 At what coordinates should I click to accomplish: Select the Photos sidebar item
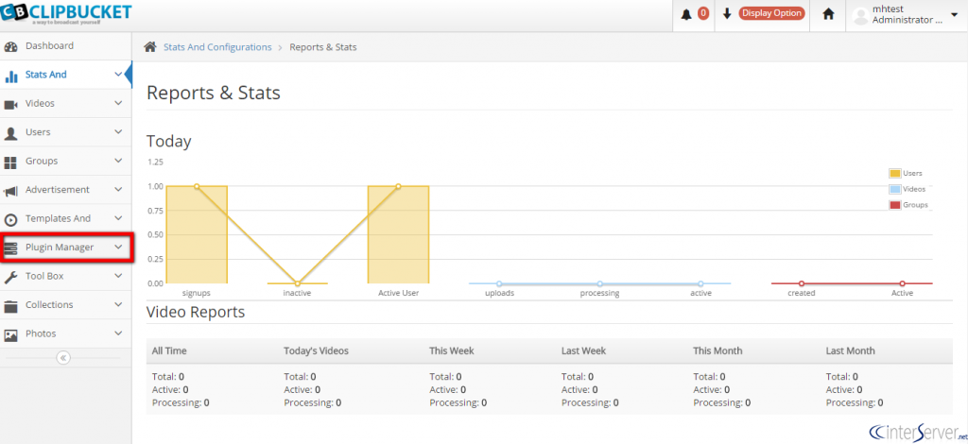coord(65,333)
